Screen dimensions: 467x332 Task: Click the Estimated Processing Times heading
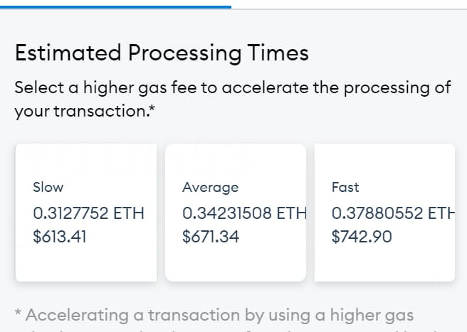pyautogui.click(x=162, y=53)
